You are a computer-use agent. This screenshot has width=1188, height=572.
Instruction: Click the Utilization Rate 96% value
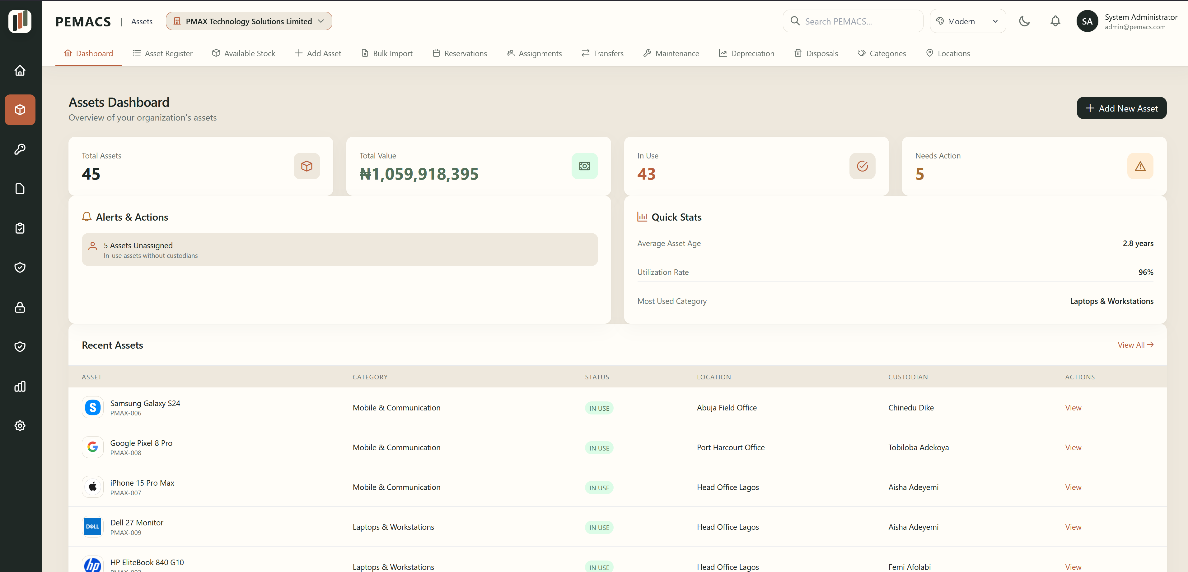click(x=1146, y=272)
